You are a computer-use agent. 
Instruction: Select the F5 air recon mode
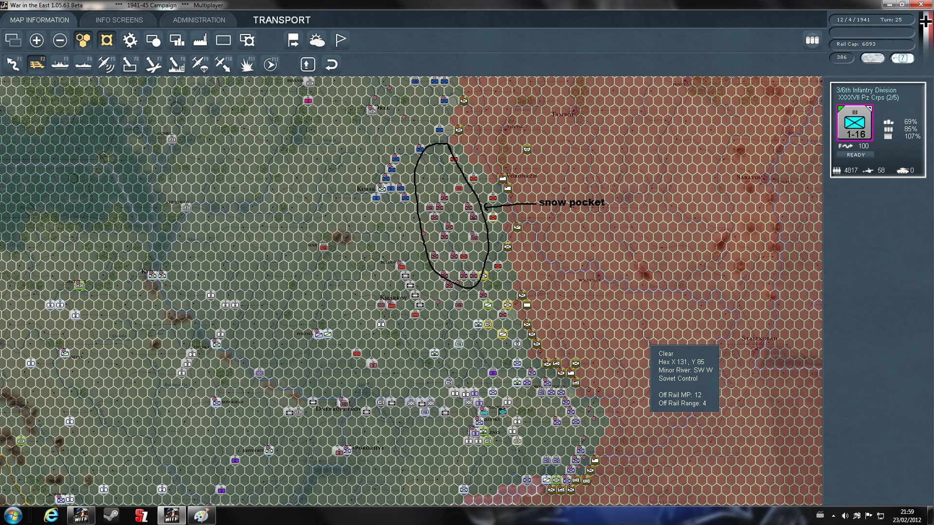(x=107, y=64)
